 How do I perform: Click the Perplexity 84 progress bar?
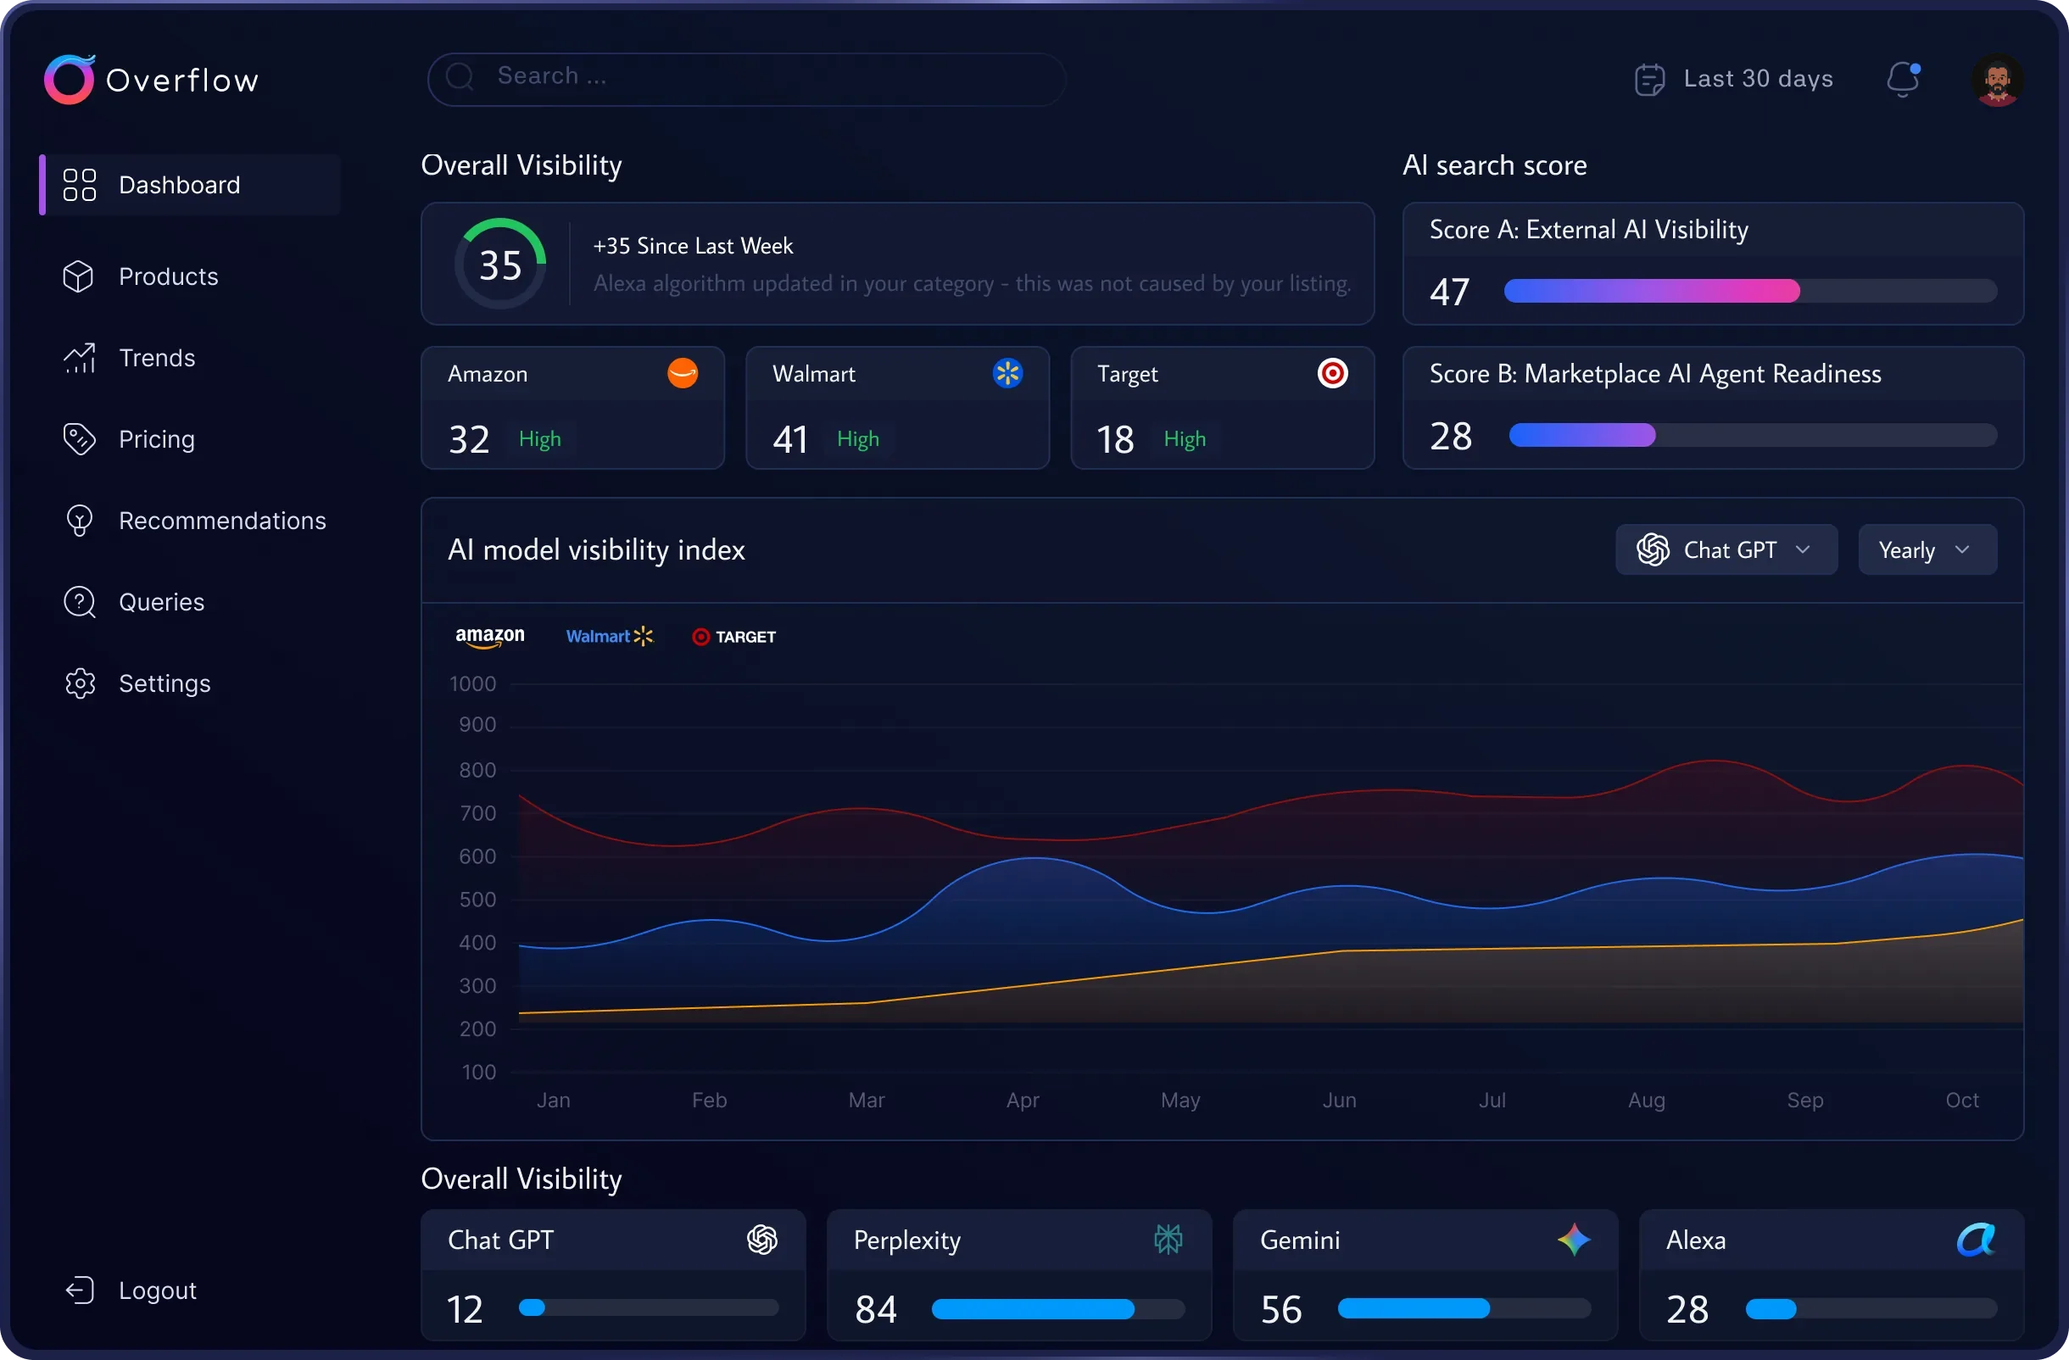(x=1058, y=1309)
